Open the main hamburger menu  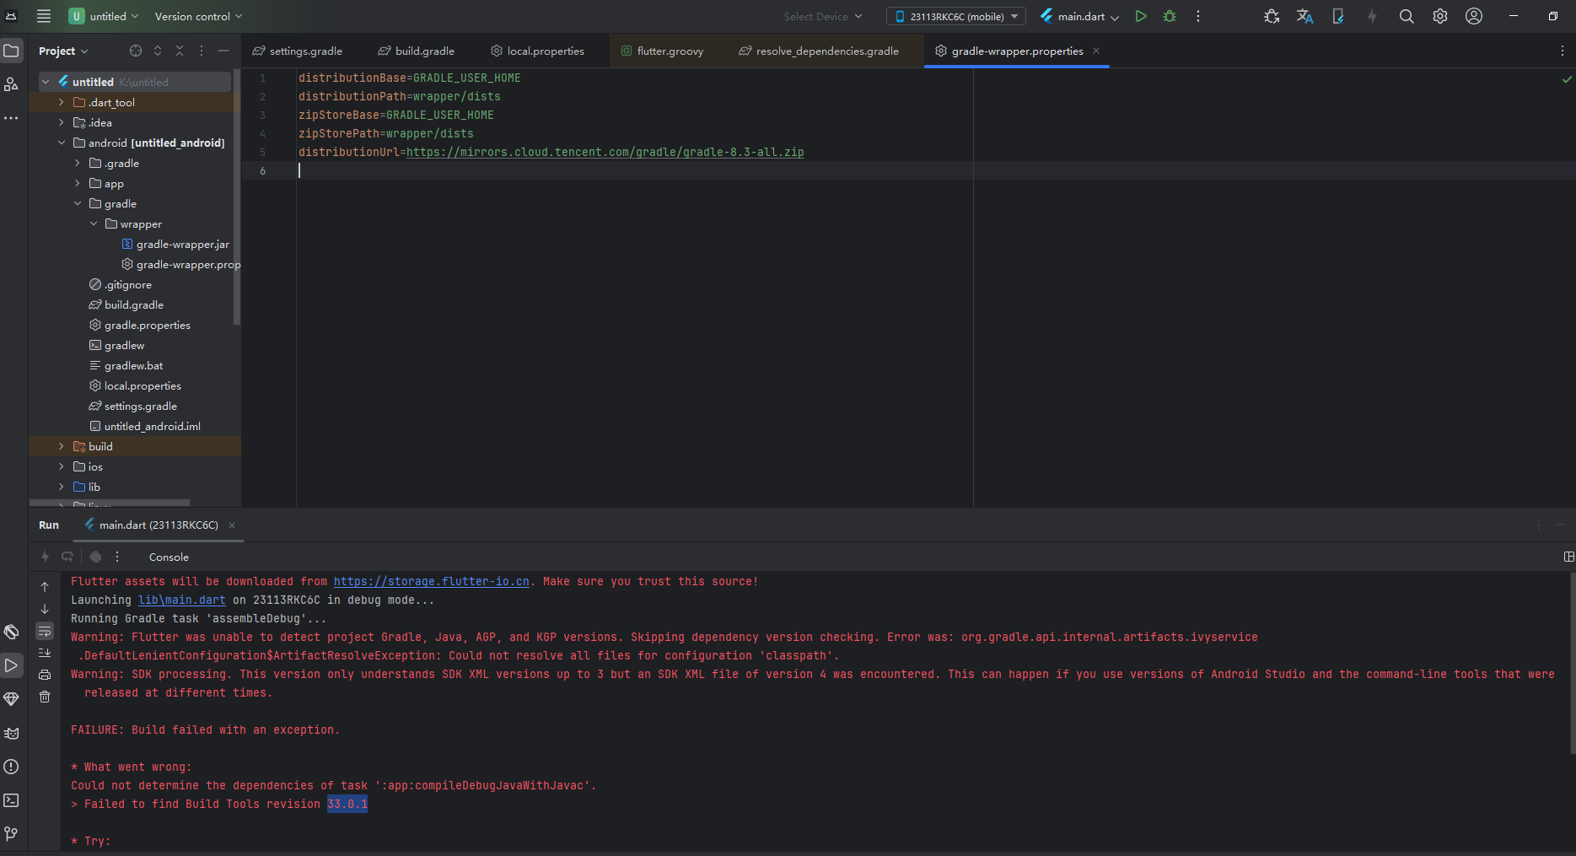coord(43,15)
